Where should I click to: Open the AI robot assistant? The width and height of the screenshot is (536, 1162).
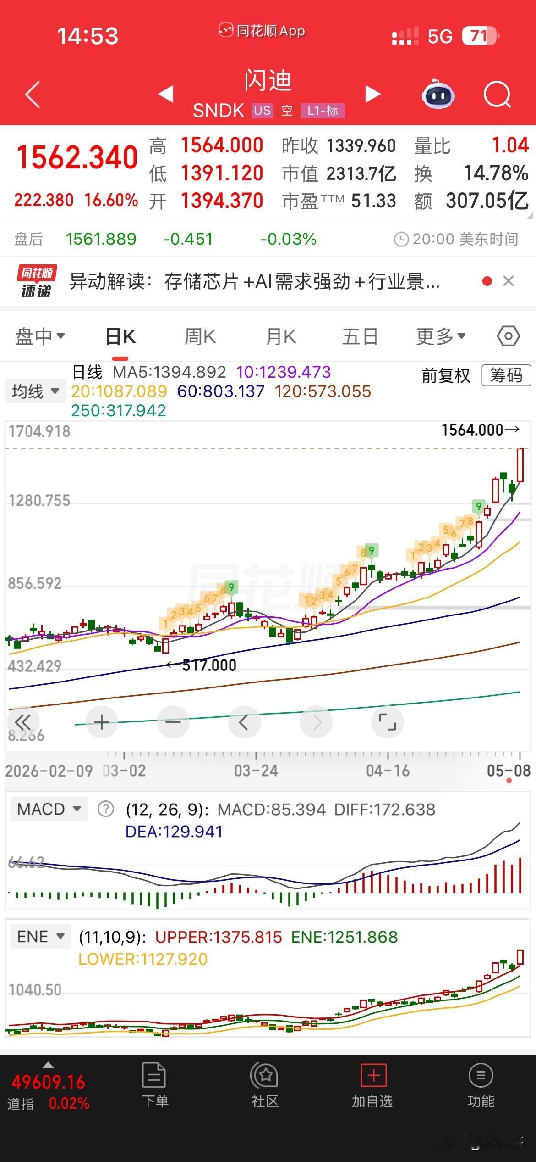point(438,94)
